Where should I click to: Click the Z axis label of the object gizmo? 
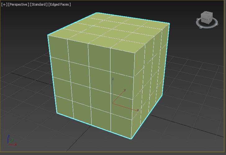113,79
